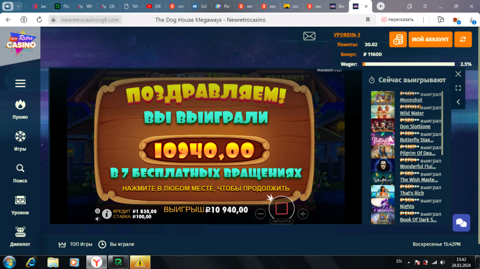Click the winners list scrollbar
The height and width of the screenshot is (269, 480).
click(442, 122)
